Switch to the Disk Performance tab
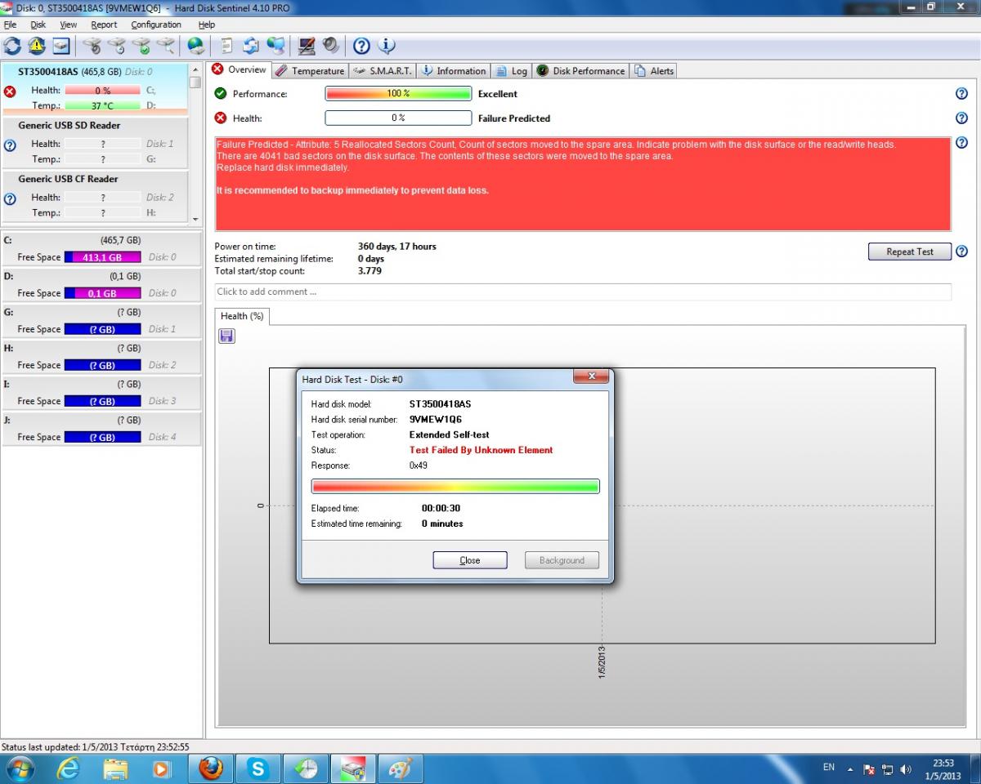This screenshot has width=981, height=784. [581, 71]
